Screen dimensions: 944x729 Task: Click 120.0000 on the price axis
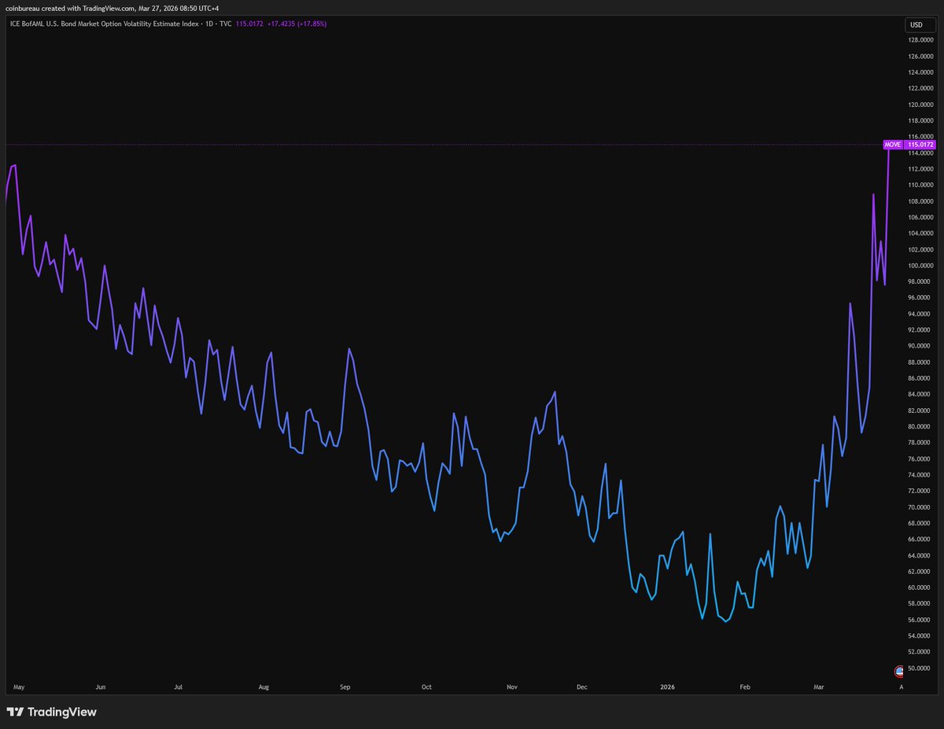coord(920,105)
